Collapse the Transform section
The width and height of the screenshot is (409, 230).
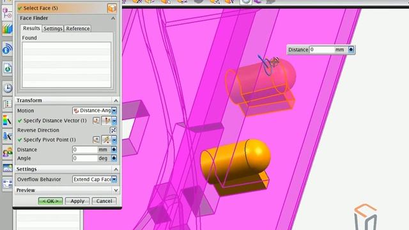tap(116, 100)
